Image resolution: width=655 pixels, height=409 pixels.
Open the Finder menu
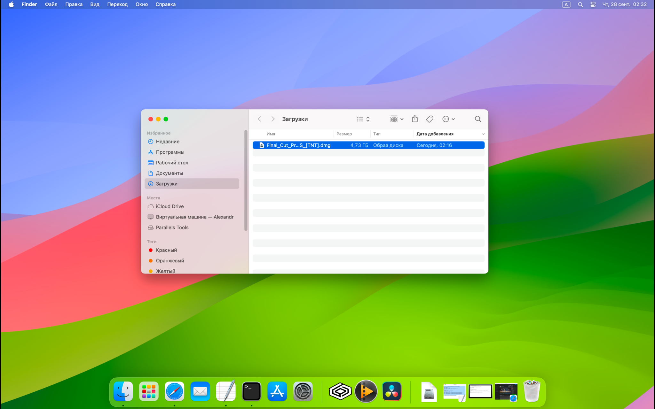(x=29, y=4)
